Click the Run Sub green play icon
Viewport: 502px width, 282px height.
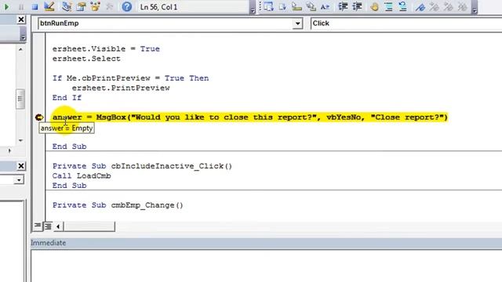coord(6,6)
